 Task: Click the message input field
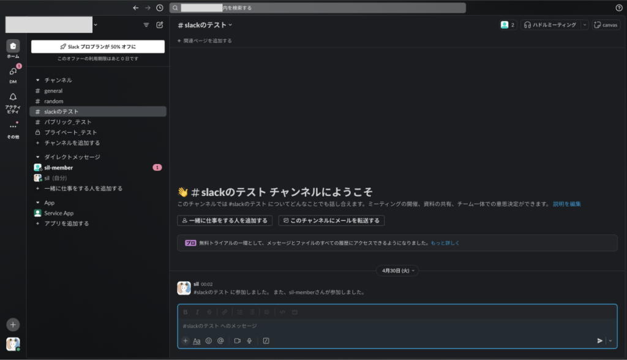(392, 326)
